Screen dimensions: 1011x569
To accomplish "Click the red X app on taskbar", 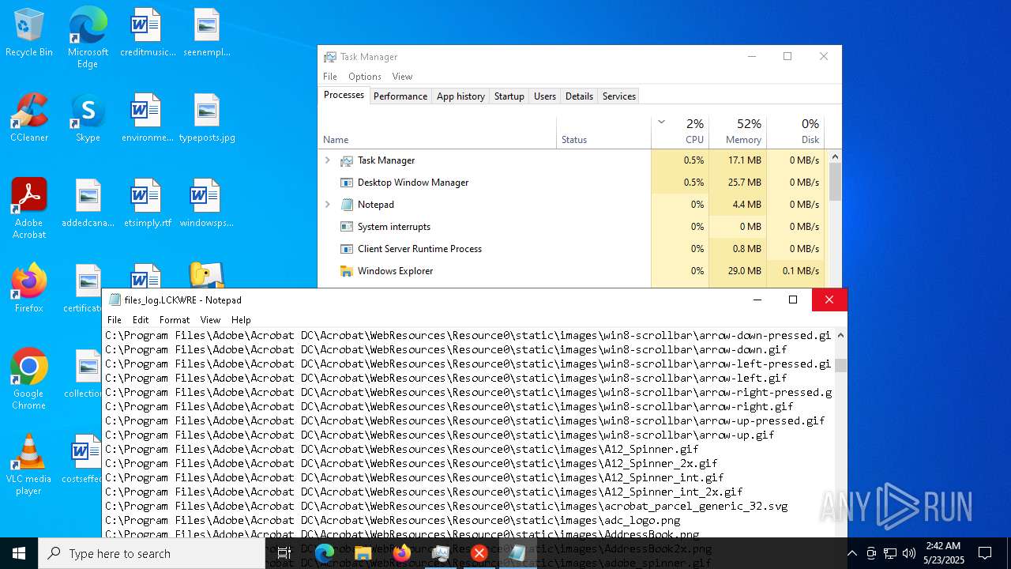I will (479, 553).
